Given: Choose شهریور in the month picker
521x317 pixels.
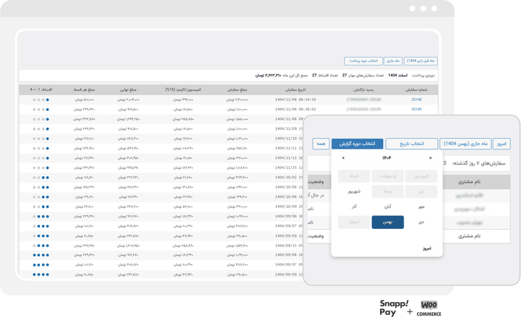Looking at the screenshot, I should [x=354, y=192].
